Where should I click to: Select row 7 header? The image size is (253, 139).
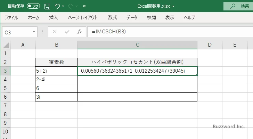pyautogui.click(x=5, y=106)
